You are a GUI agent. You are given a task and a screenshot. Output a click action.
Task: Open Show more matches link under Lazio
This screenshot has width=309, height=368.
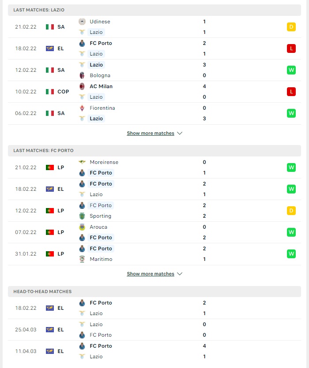pyautogui.click(x=151, y=133)
